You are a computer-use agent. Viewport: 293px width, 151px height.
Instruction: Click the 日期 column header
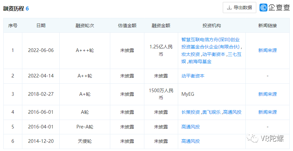pos(41,25)
